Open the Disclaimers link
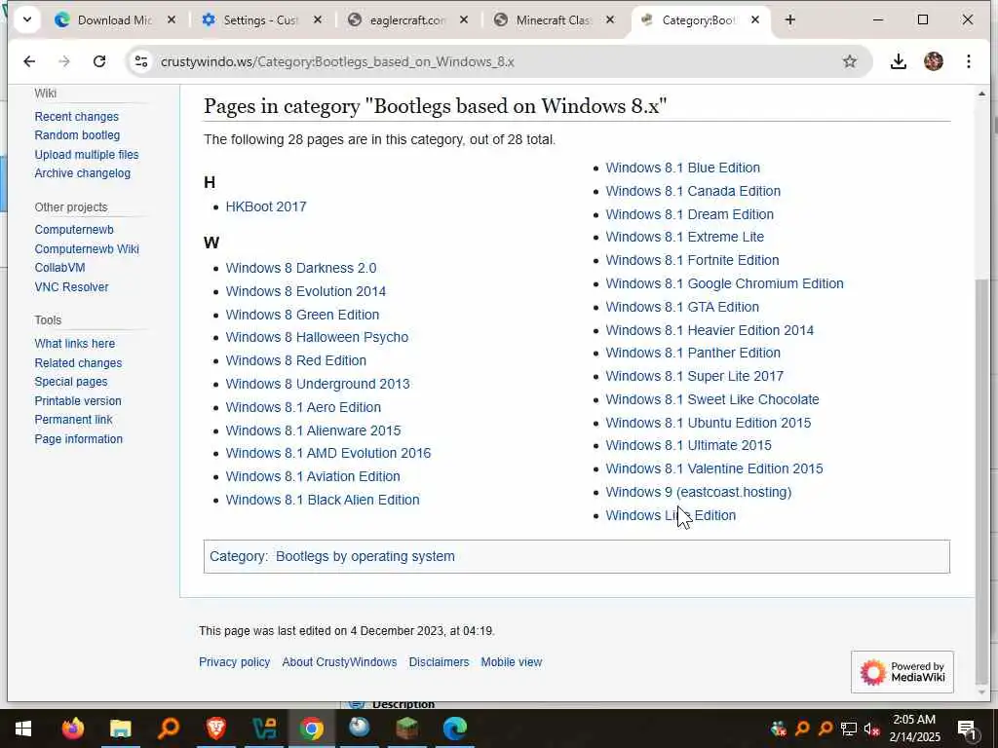Screen dimensions: 998x748 coord(439,662)
